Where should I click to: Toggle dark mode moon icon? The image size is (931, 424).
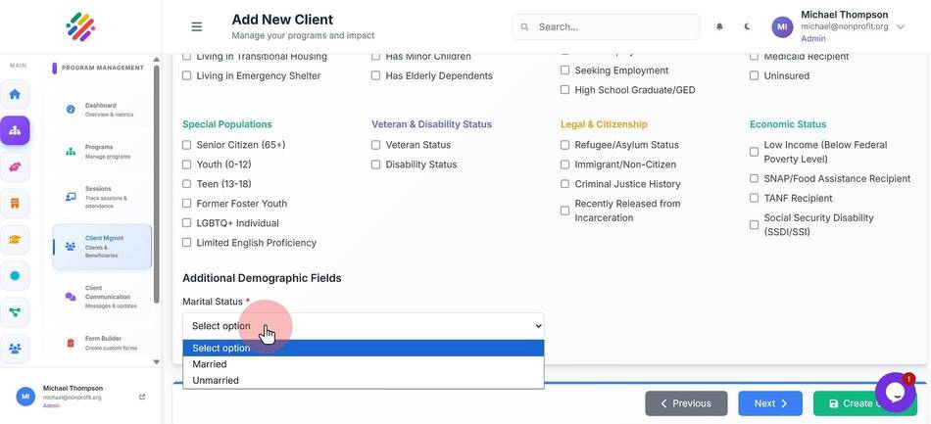pyautogui.click(x=747, y=26)
